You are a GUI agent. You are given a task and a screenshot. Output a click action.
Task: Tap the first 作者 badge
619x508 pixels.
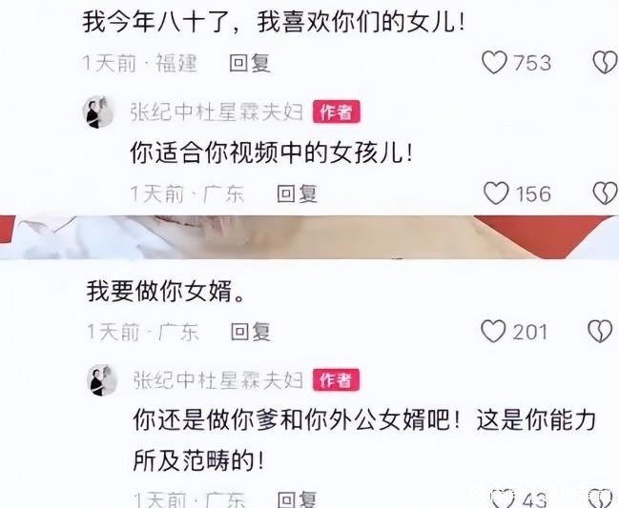[x=337, y=112]
